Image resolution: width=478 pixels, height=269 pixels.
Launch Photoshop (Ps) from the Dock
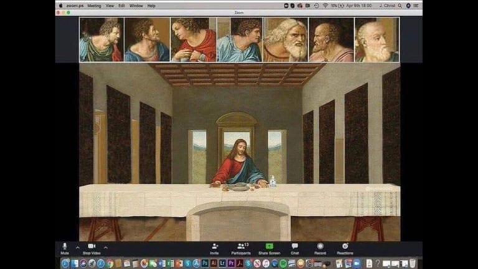tap(205, 263)
